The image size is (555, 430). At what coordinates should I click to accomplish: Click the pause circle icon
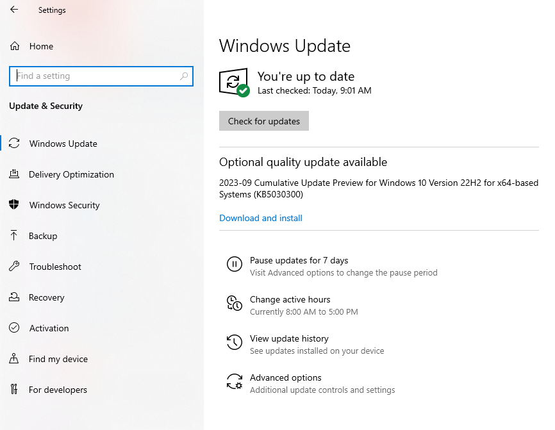point(235,264)
